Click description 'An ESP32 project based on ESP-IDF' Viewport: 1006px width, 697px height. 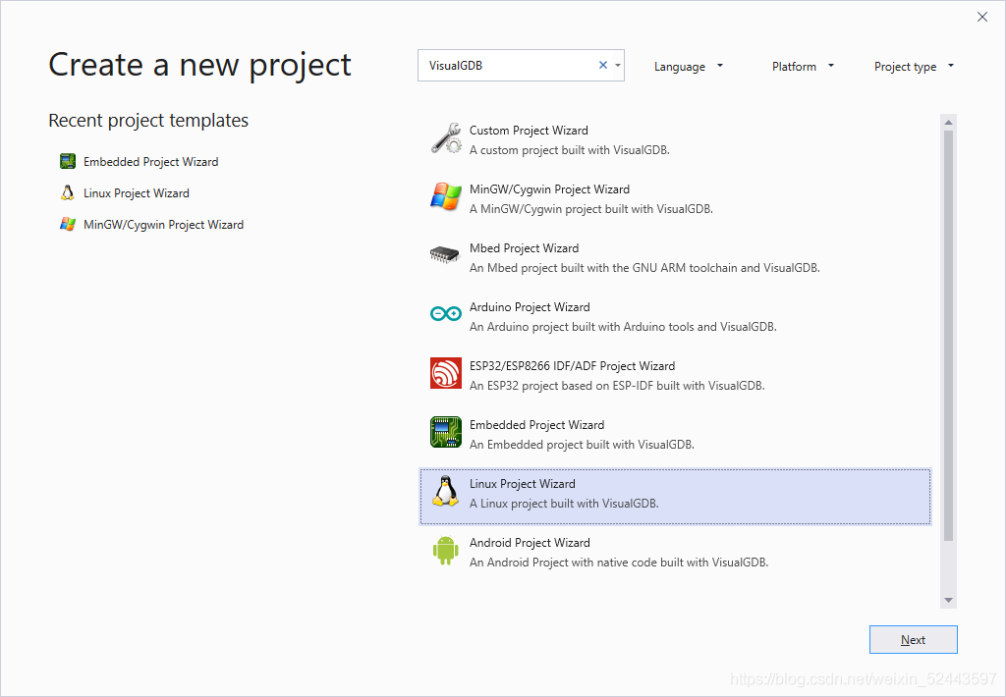pos(617,386)
